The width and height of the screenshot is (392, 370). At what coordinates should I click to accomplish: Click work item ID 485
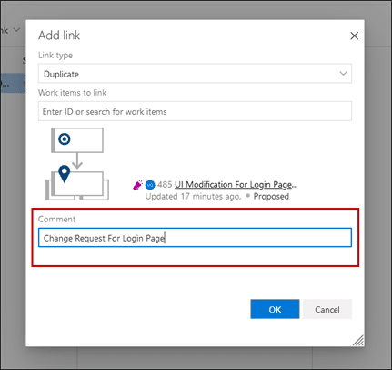click(165, 184)
